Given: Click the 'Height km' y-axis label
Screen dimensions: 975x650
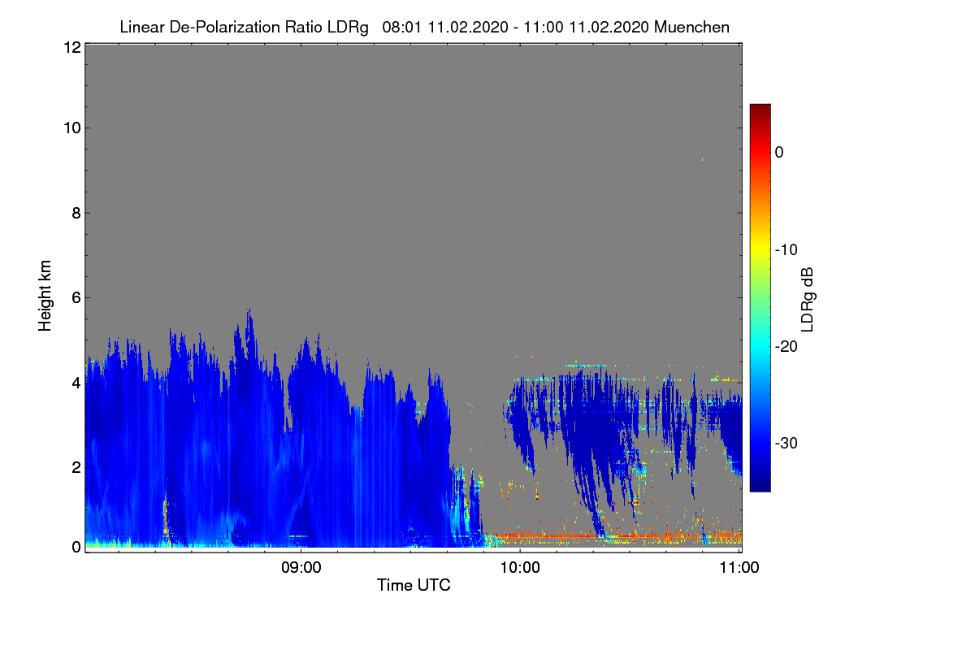Looking at the screenshot, I should [45, 297].
